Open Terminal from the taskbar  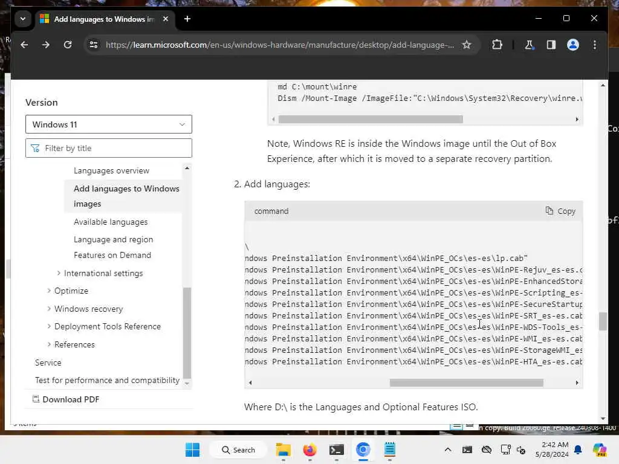coord(336,449)
